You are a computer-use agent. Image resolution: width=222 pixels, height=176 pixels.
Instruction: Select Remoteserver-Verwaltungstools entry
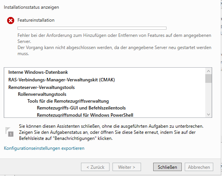pos(41,87)
